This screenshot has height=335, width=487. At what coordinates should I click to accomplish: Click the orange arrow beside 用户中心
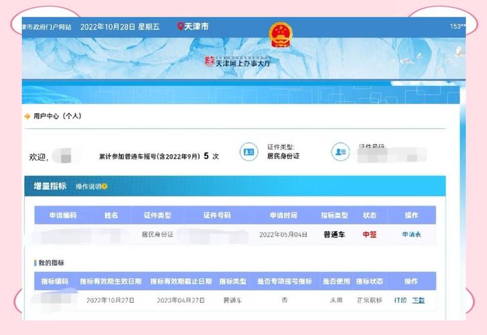click(x=27, y=116)
